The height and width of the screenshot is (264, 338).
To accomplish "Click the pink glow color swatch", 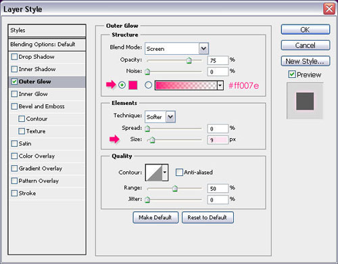I will coord(132,85).
